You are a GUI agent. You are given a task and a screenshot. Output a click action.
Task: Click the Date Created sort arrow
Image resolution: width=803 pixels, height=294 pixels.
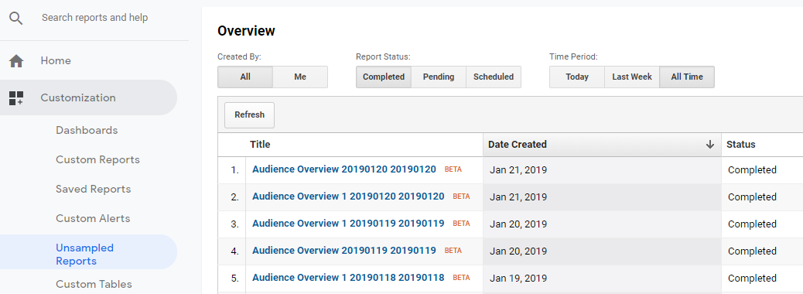[710, 145]
